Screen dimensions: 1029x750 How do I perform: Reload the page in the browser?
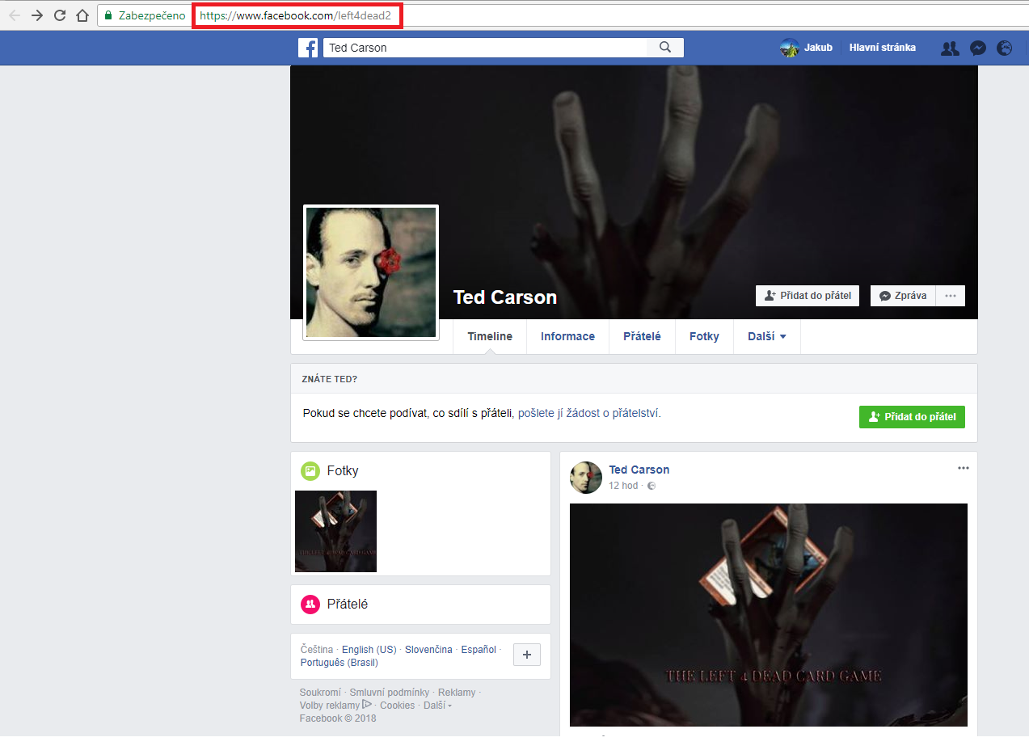pyautogui.click(x=57, y=15)
